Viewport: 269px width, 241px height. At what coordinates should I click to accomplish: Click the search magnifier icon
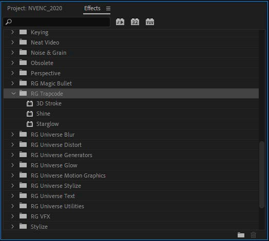pyautogui.click(x=9, y=22)
